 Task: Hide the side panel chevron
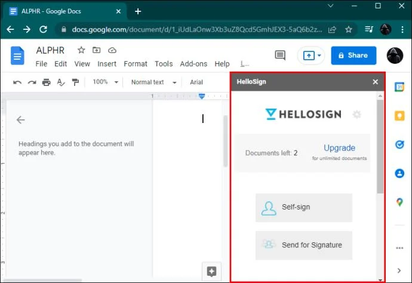(x=399, y=270)
